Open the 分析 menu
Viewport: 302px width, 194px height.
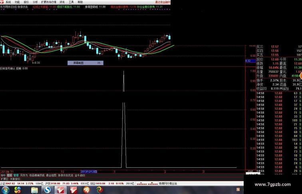[x=35, y=2]
